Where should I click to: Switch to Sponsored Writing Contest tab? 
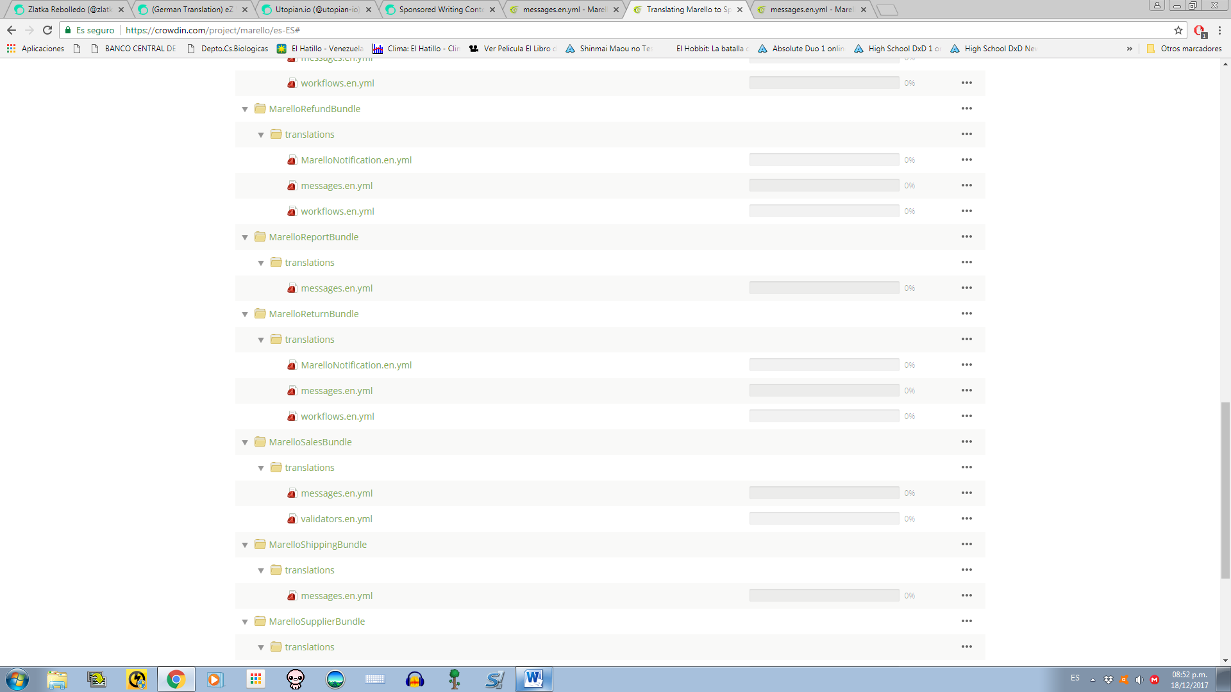point(440,10)
